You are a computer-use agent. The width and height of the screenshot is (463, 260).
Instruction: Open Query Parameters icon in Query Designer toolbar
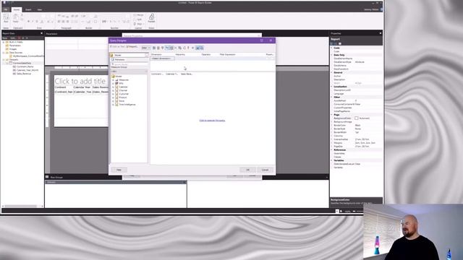pos(179,48)
